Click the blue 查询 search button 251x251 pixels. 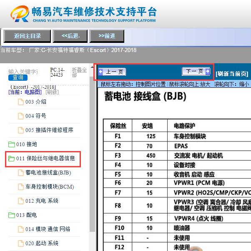(18, 78)
